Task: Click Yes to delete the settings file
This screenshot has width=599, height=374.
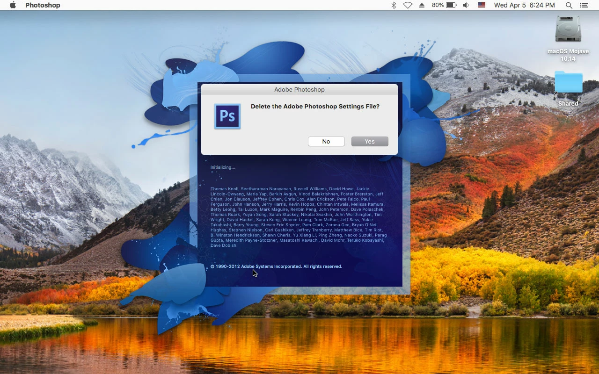Action: click(370, 141)
